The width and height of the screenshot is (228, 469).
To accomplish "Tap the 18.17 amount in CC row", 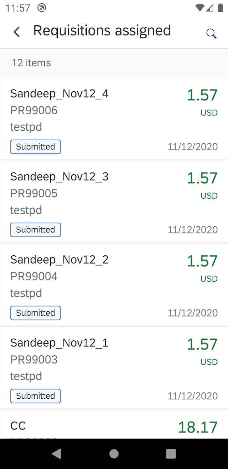I will tap(198, 427).
